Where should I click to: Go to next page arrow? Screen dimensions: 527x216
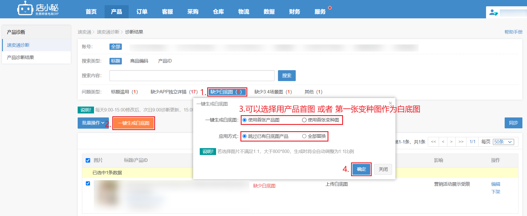pyautogui.click(x=451, y=142)
